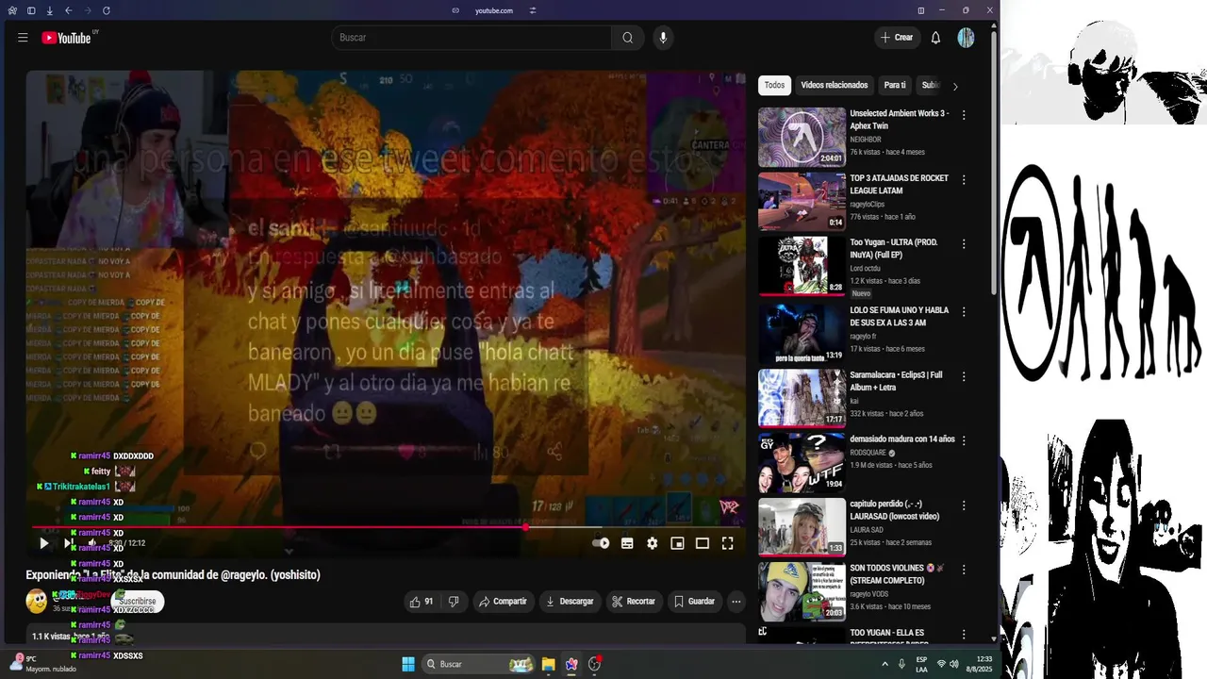
Task: Open the account avatar menu
Action: (966, 38)
